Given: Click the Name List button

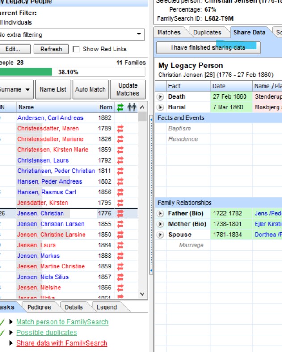Looking at the screenshot, I should 53,89.
